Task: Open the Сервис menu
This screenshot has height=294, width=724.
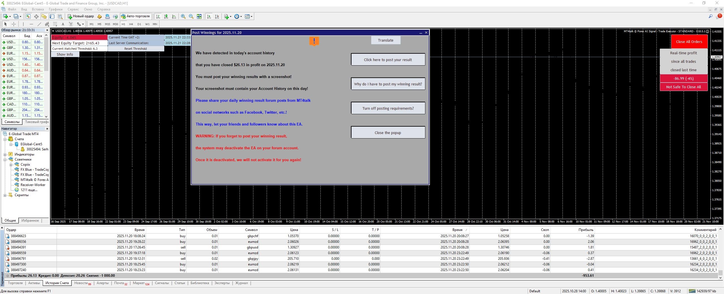Action: tap(73, 9)
